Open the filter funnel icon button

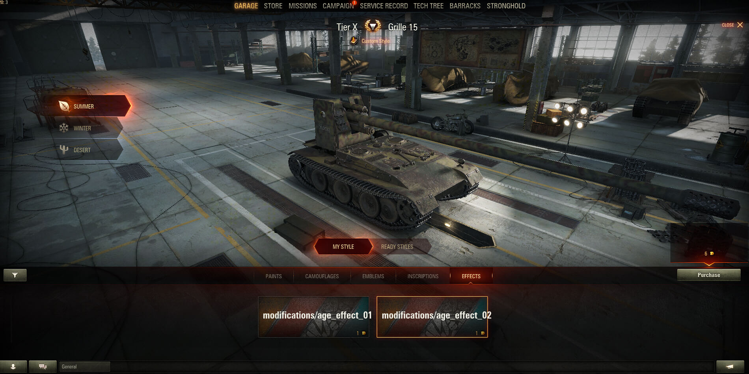tap(15, 275)
